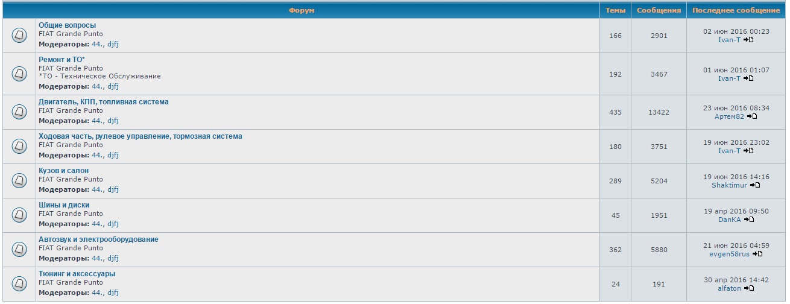Viewport: 790px width, 304px height.
Task: Open last post icon next to evgen58rus
Action: pyautogui.click(x=757, y=254)
